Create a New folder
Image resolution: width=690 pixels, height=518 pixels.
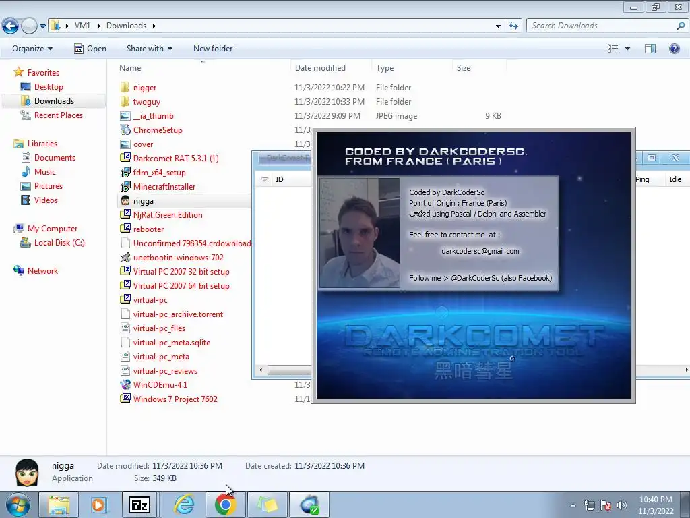[213, 49]
